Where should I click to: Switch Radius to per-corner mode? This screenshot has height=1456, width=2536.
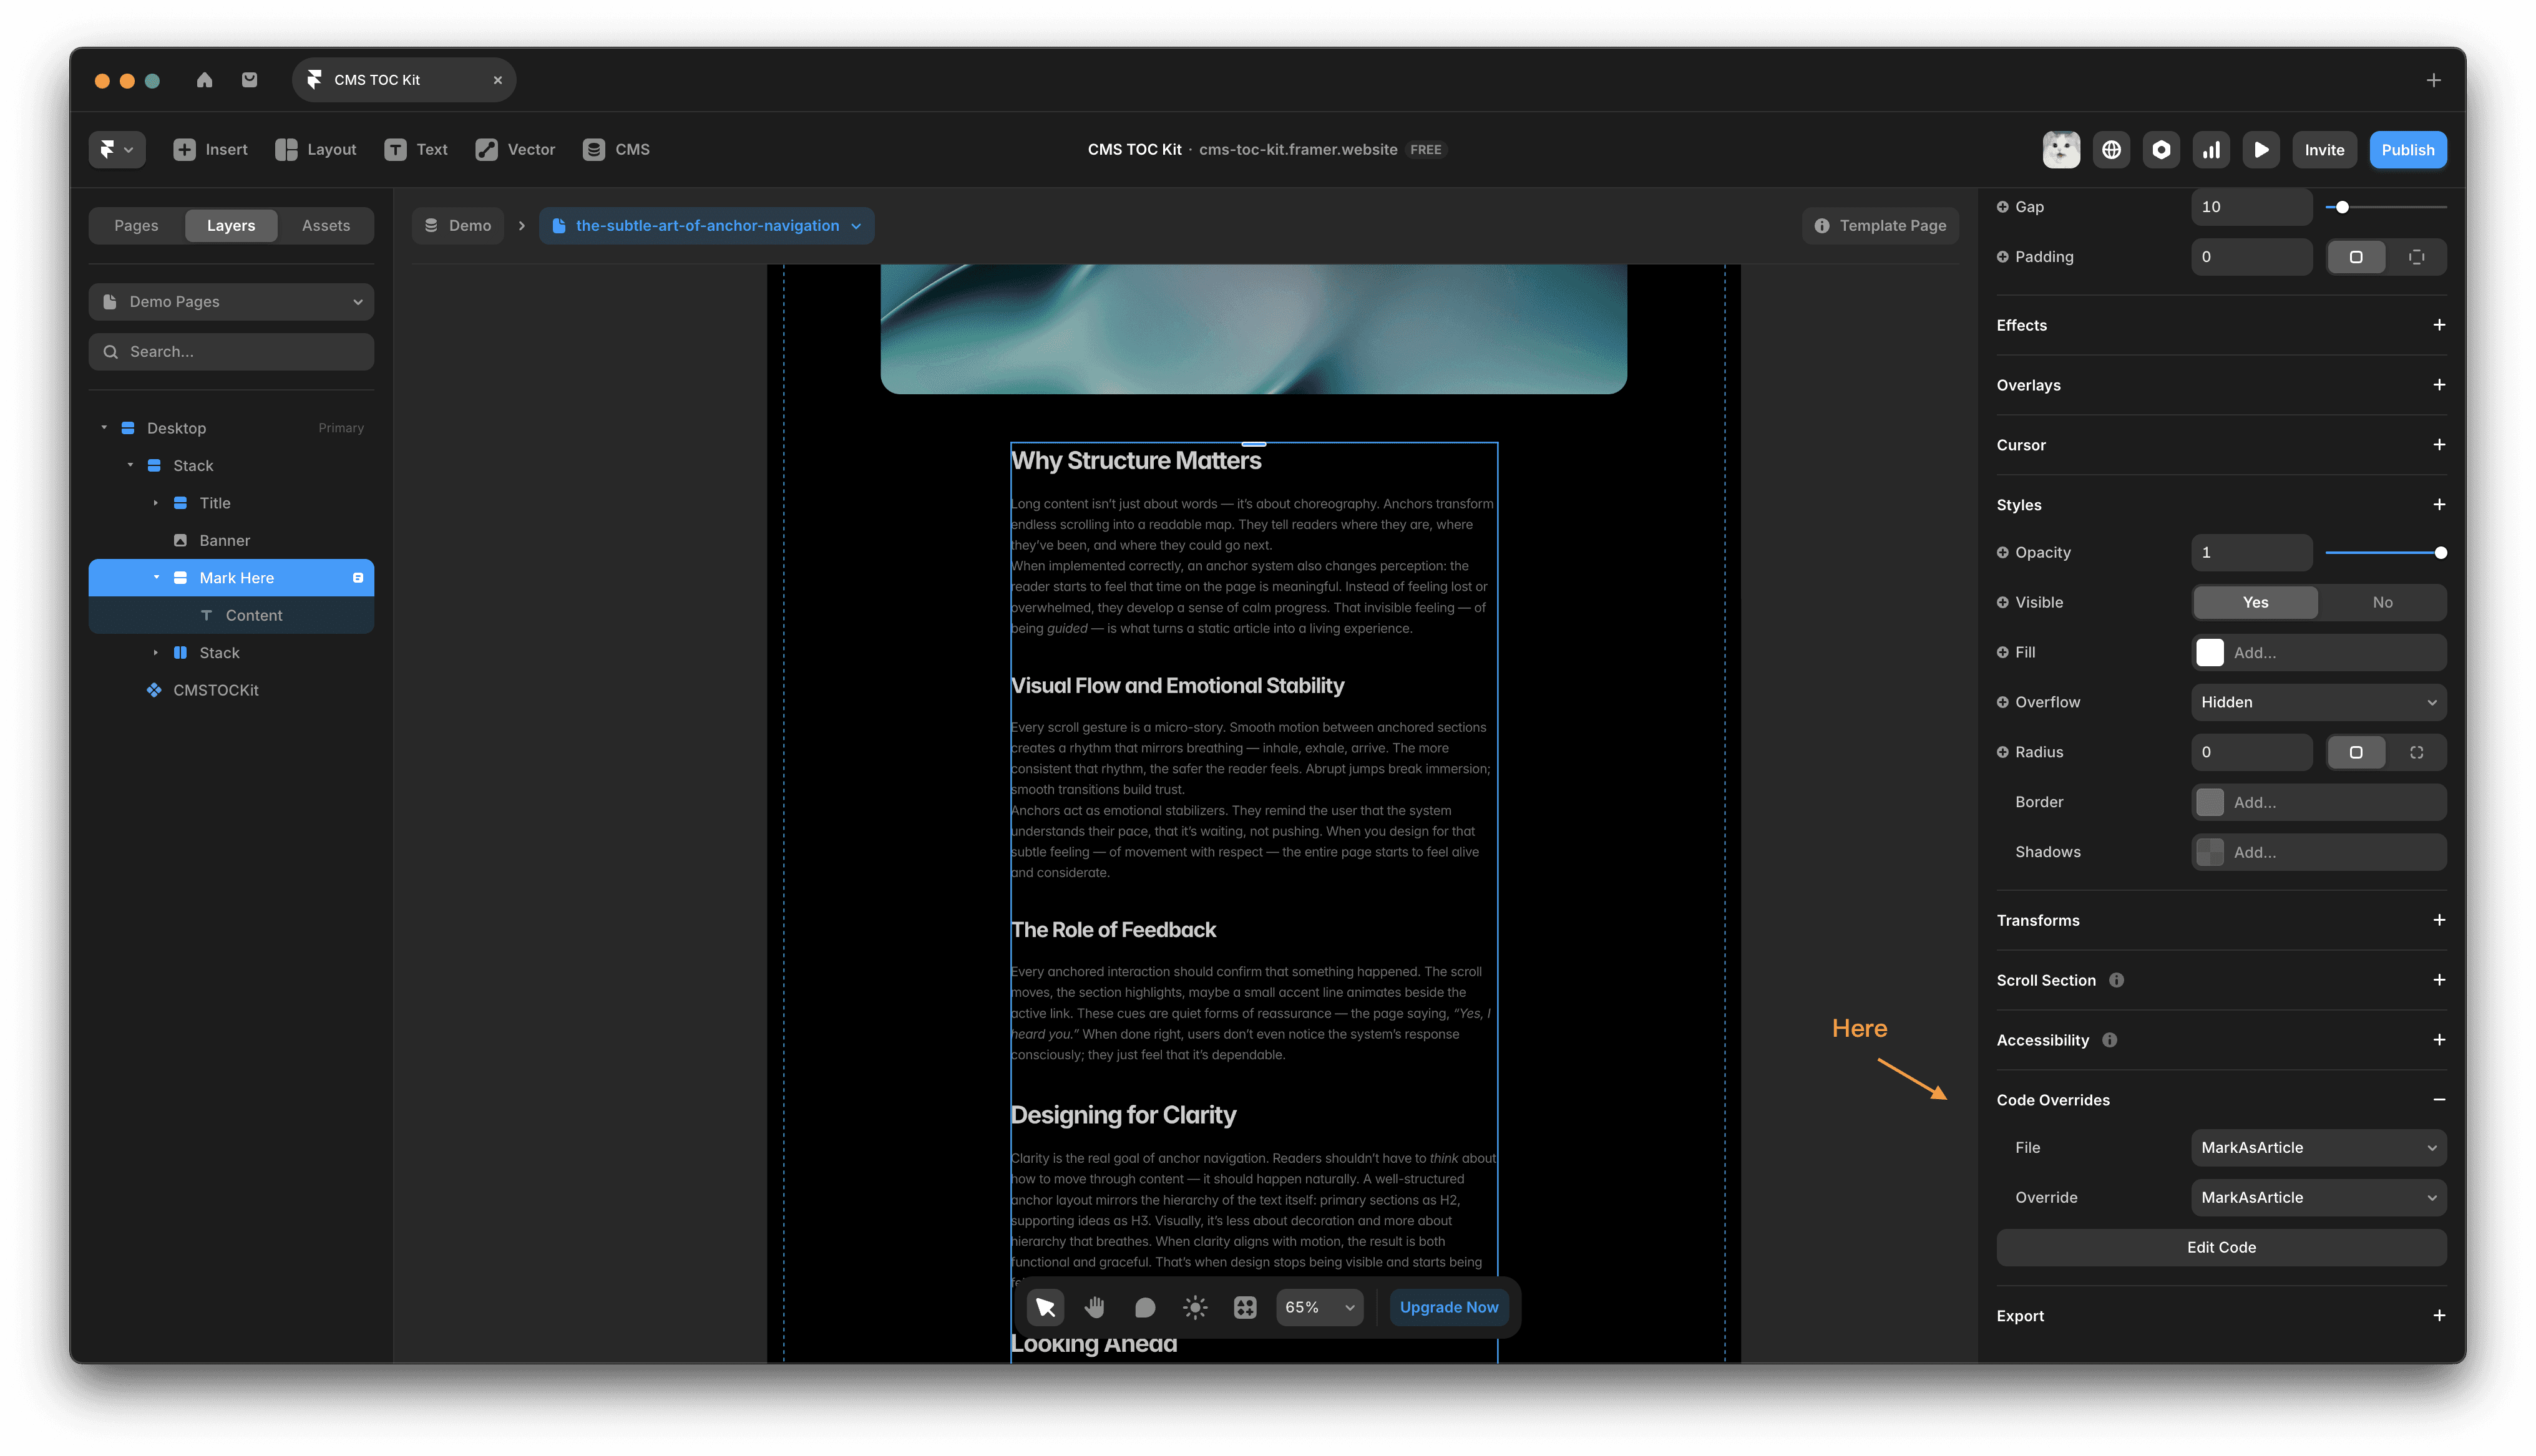[2416, 752]
